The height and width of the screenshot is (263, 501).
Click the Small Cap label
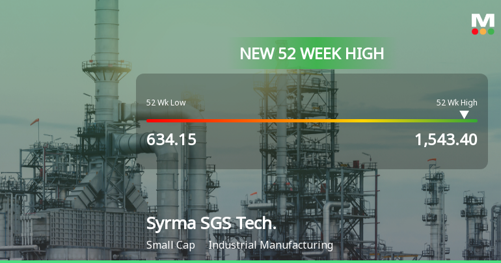click(170, 245)
